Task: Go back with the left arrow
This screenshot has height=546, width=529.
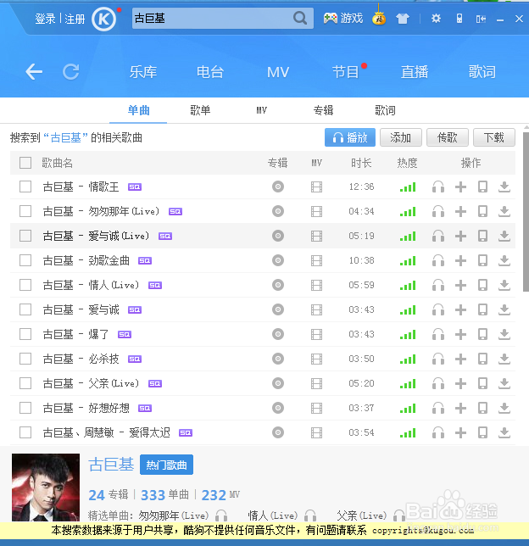Action: click(x=34, y=72)
